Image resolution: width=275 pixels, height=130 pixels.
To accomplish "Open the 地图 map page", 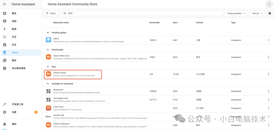I will pos(21,21).
